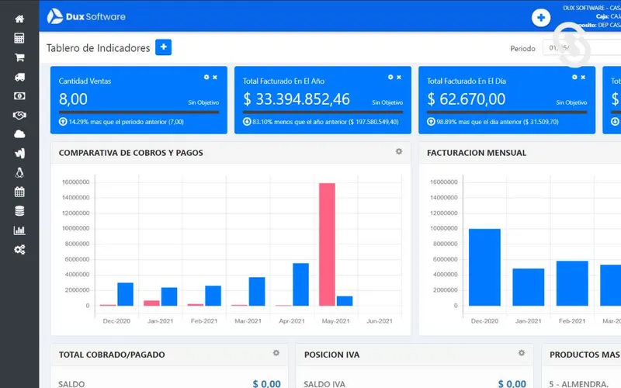621x388 pixels.
Task: Open the money bill sidebar icon
Action: (19, 95)
